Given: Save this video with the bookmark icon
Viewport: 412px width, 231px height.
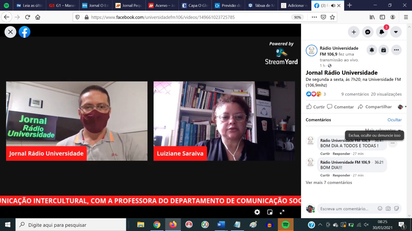Looking at the screenshot, I should pos(384,50).
